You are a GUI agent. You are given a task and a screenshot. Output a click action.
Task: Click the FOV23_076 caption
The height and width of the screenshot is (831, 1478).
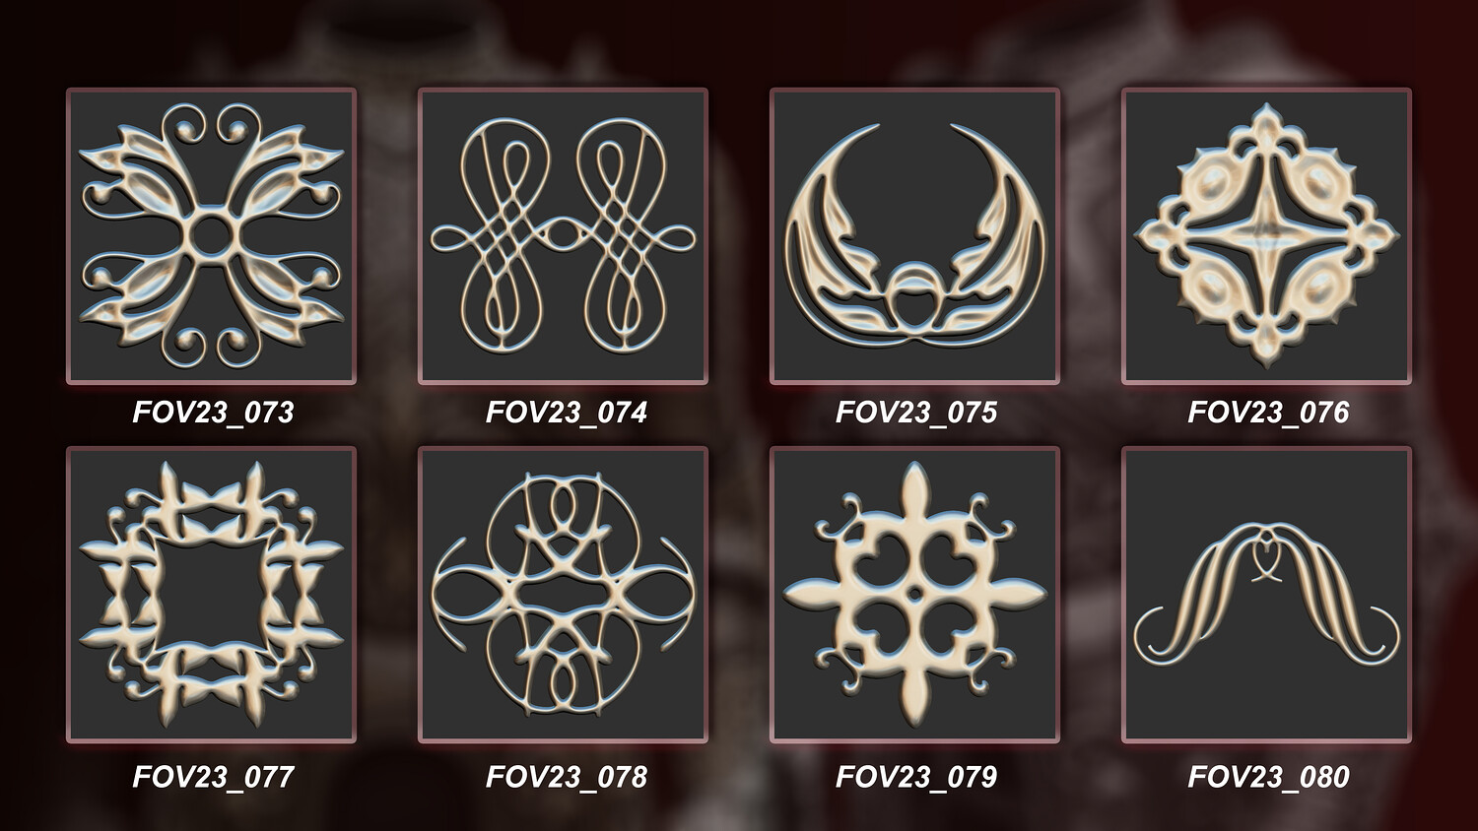1268,412
